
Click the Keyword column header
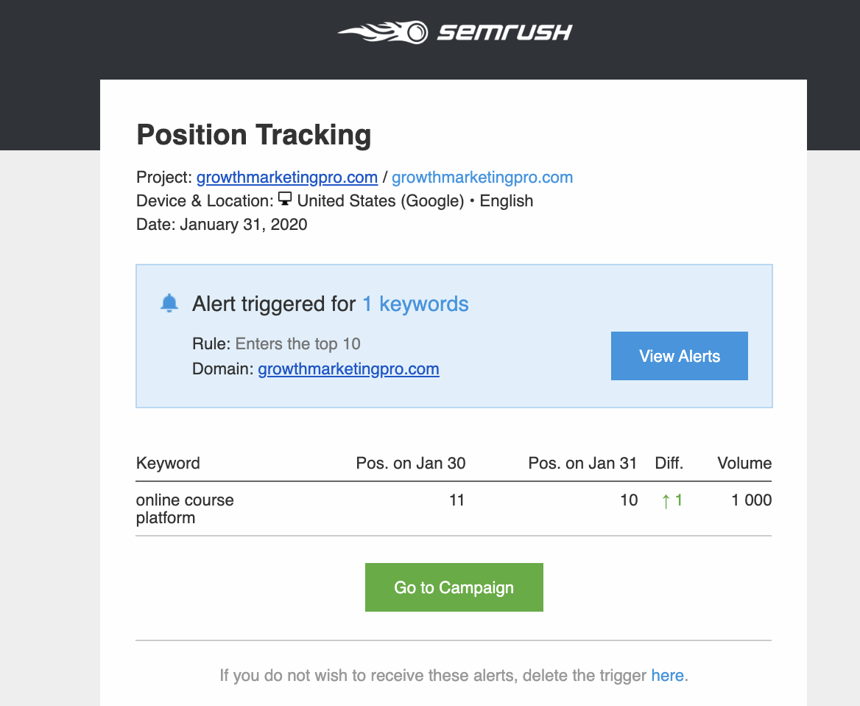168,463
